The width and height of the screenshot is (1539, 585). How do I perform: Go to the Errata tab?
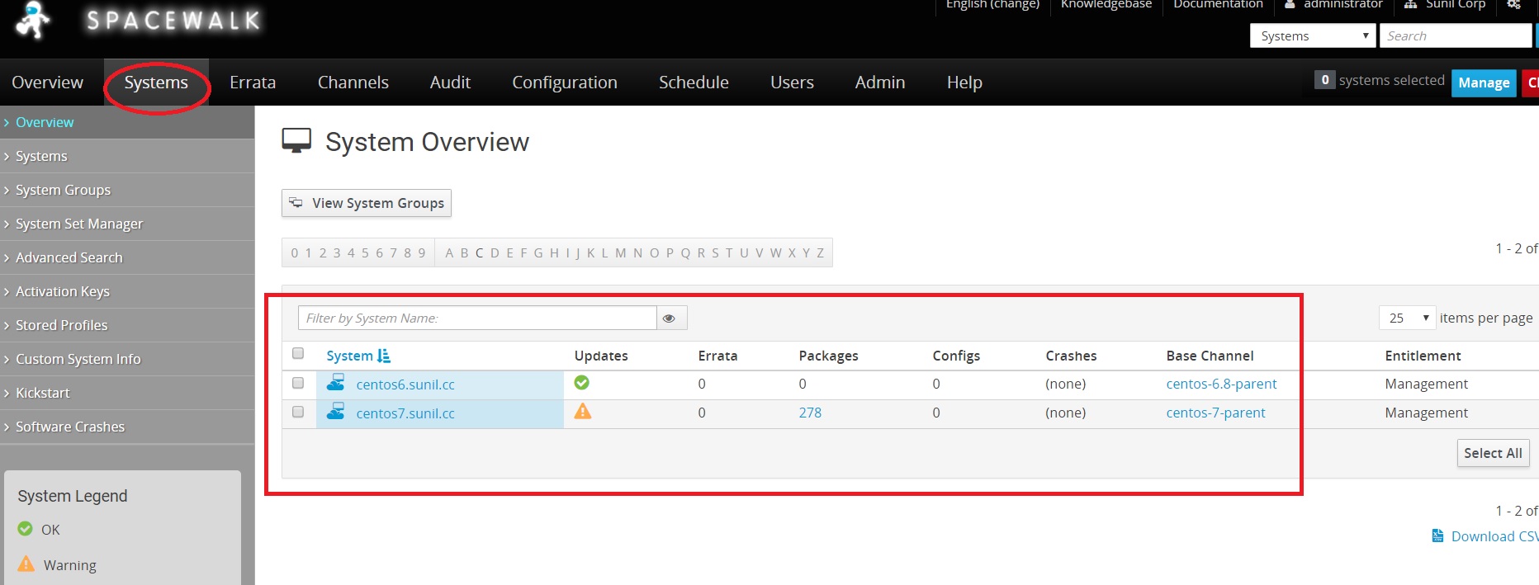point(253,83)
